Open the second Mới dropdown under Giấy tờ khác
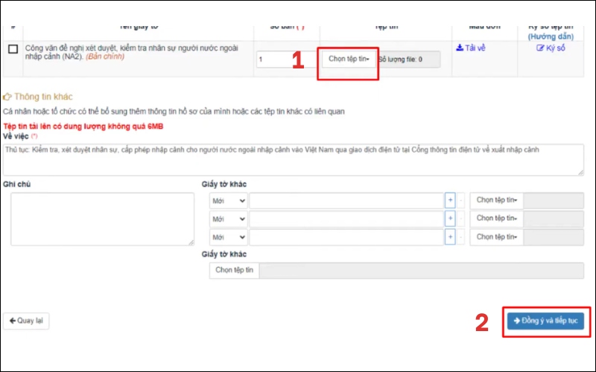Image resolution: width=596 pixels, height=372 pixels. [x=228, y=219]
